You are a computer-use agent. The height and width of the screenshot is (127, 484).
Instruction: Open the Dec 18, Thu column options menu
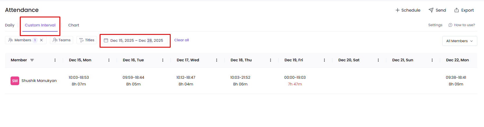pyautogui.click(x=271, y=60)
